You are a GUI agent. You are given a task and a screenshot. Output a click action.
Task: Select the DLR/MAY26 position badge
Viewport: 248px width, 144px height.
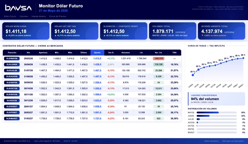(x=12, y=58)
